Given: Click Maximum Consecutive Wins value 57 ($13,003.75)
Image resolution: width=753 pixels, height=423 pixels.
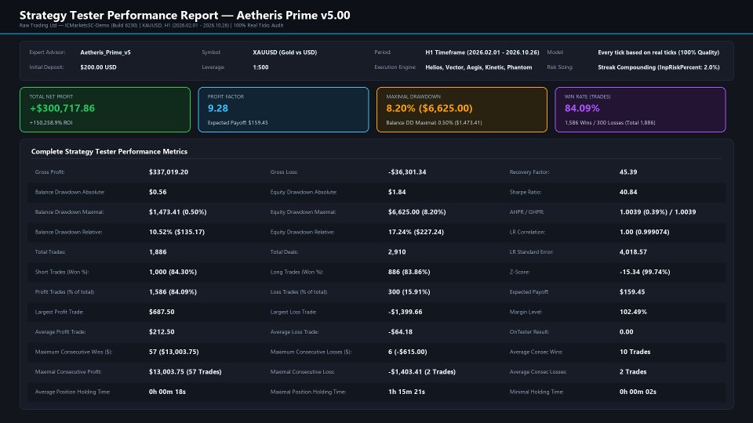Looking at the screenshot, I should coord(173,352).
